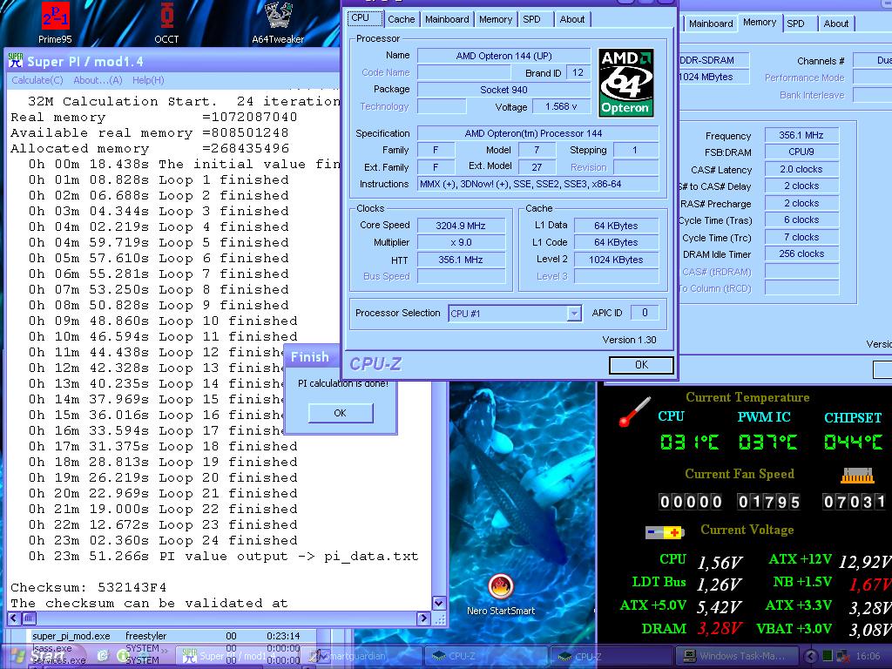Click the Super PI title bar icon
The height and width of the screenshot is (669, 892).
coord(15,61)
